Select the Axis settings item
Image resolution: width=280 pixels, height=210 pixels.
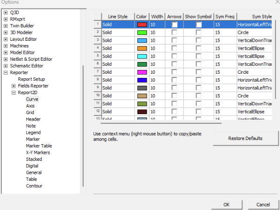30,106
